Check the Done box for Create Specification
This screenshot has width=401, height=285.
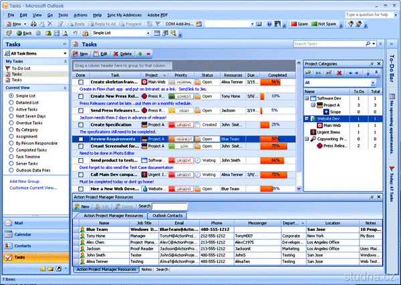(80, 125)
